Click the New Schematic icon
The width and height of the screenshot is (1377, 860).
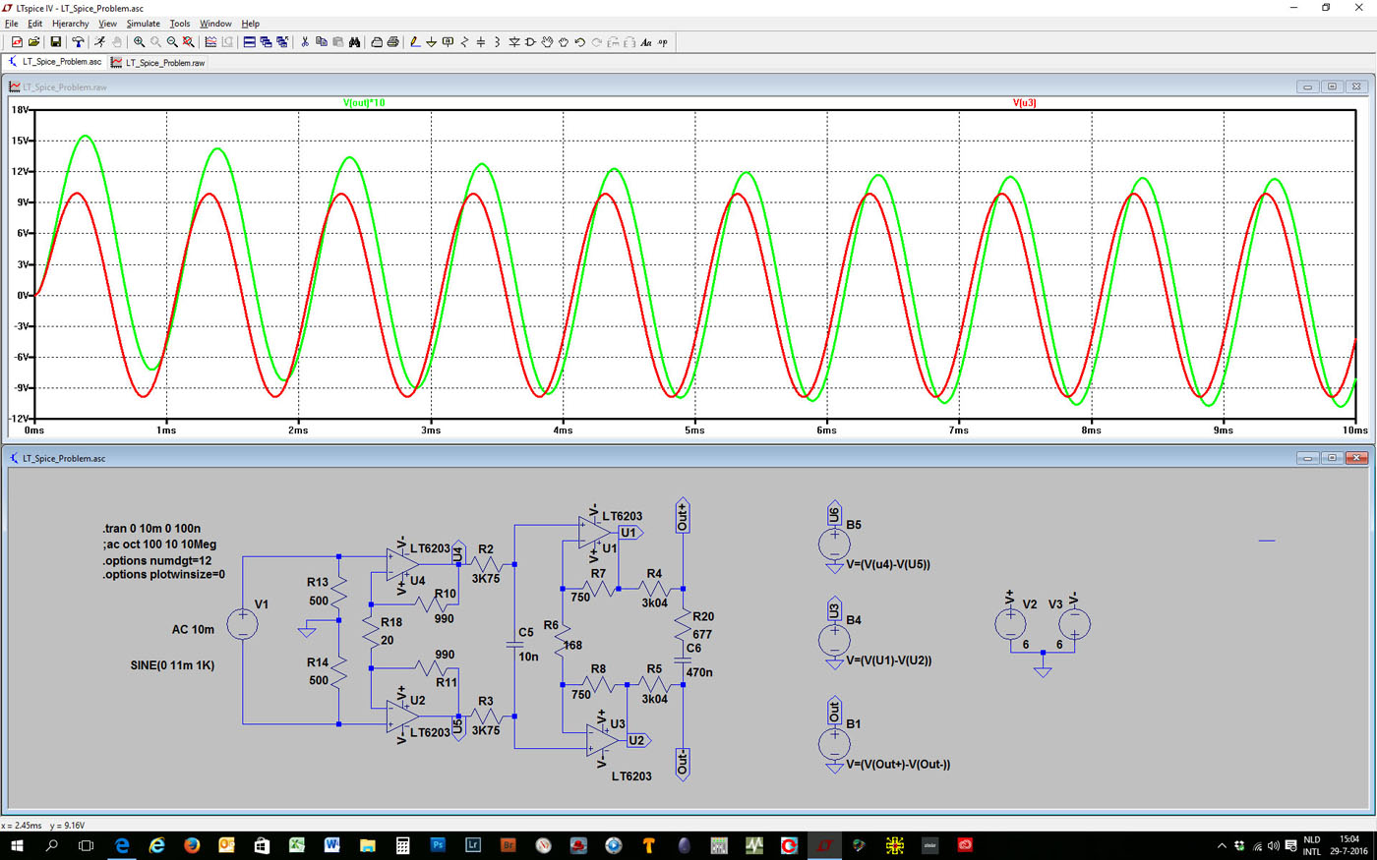tap(17, 42)
